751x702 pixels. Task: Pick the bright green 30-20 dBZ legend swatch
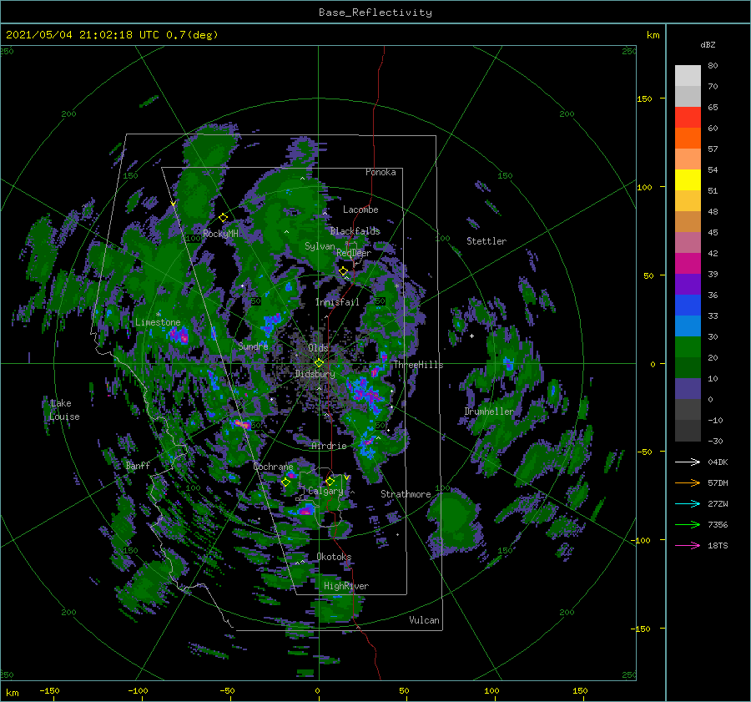pos(688,347)
